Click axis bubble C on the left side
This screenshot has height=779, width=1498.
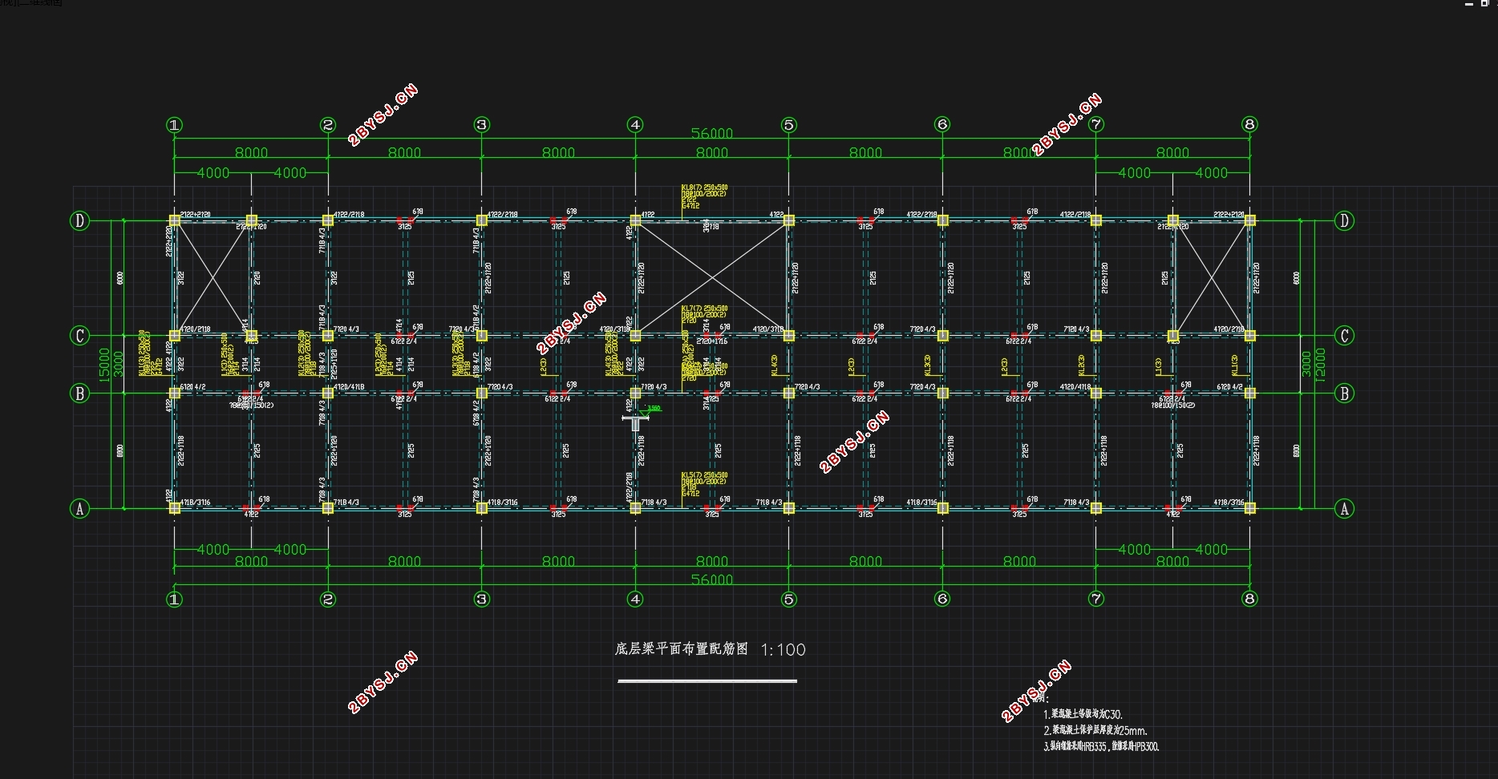coord(79,335)
